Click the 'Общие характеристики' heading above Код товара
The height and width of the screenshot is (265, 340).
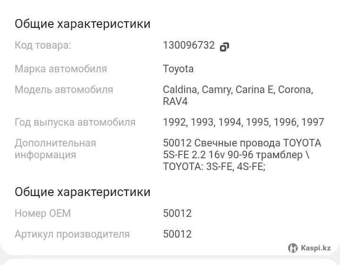click(82, 24)
